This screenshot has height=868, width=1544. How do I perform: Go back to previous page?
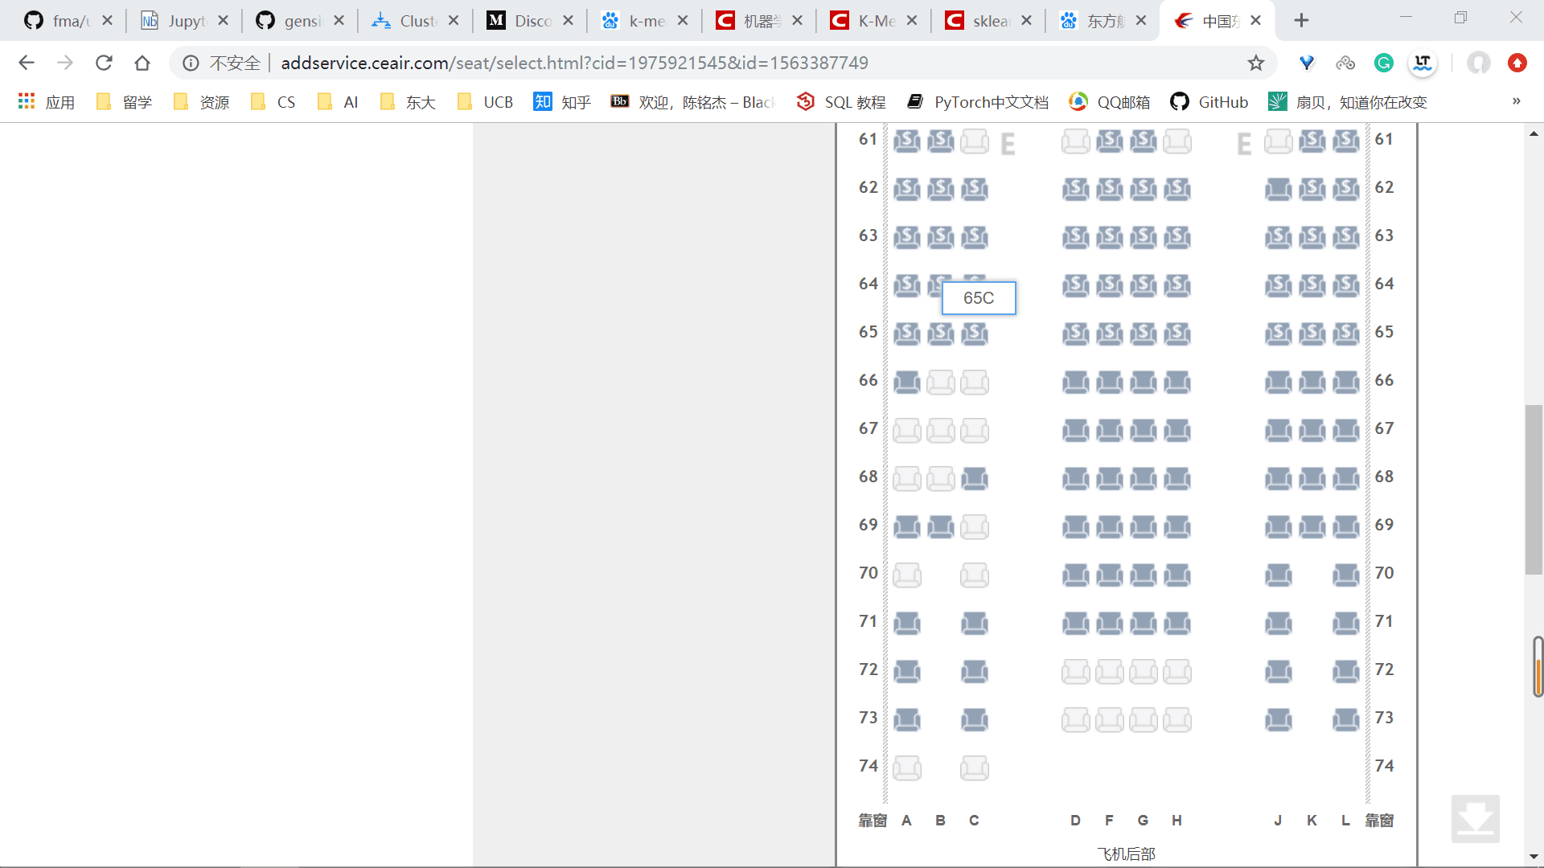point(27,63)
